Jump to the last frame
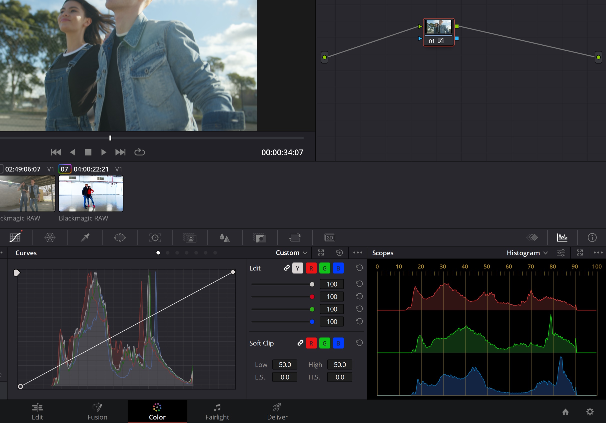 tap(120, 152)
